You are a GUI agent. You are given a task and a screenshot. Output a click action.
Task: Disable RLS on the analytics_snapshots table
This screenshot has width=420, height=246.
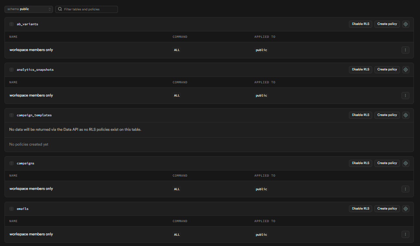click(x=361, y=69)
